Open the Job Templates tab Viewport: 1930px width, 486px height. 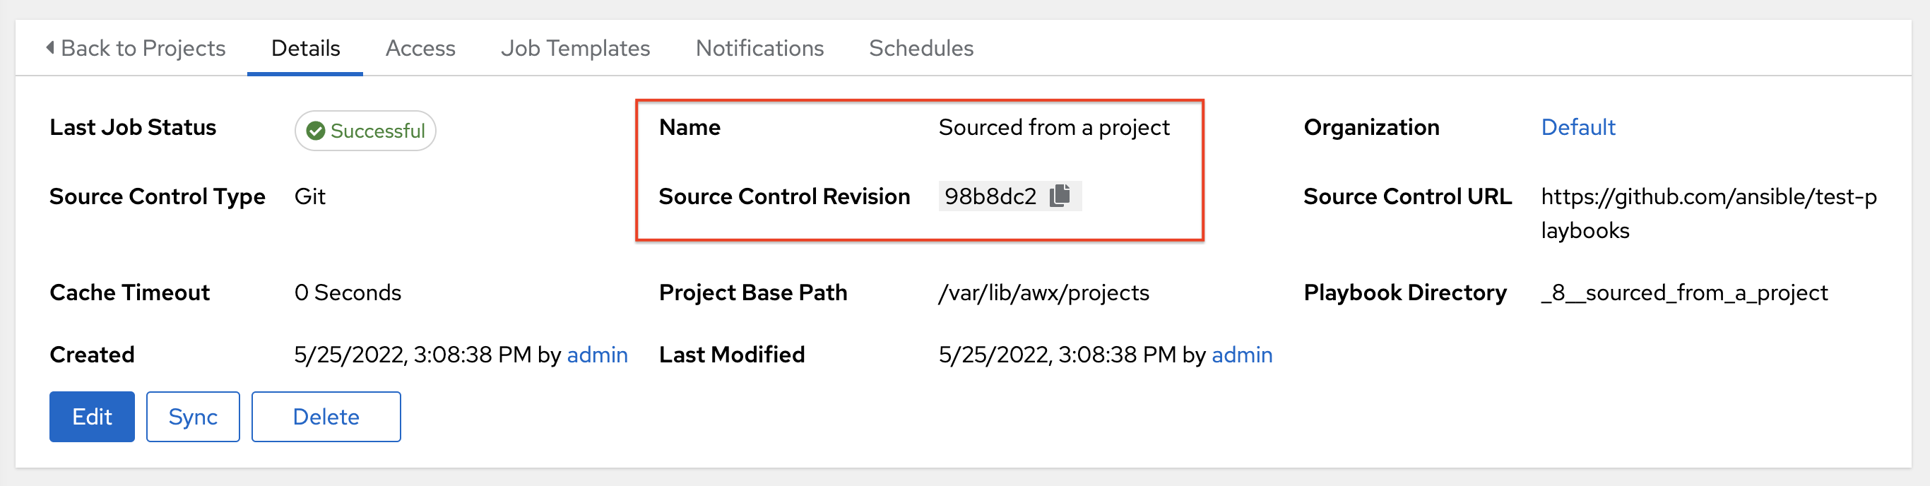click(x=576, y=47)
